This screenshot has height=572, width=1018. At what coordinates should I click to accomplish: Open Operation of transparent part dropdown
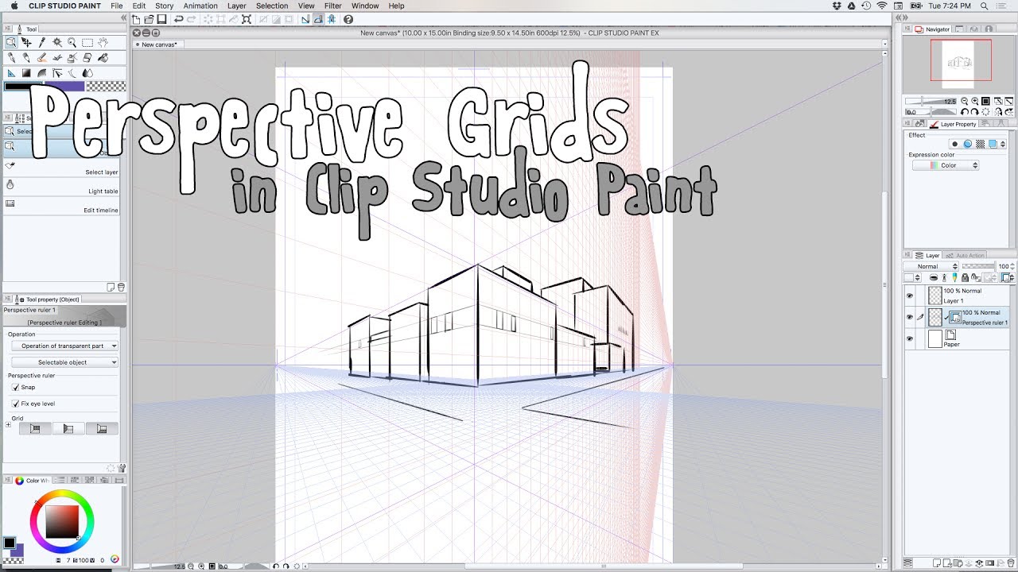pyautogui.click(x=64, y=346)
